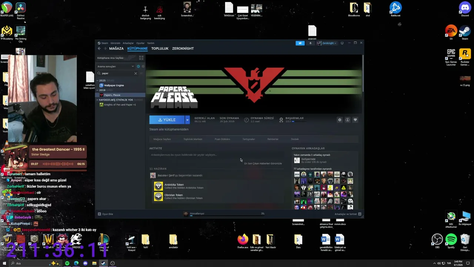Click the Oyun Ekle plus icon
The image size is (474, 267).
(x=99, y=214)
